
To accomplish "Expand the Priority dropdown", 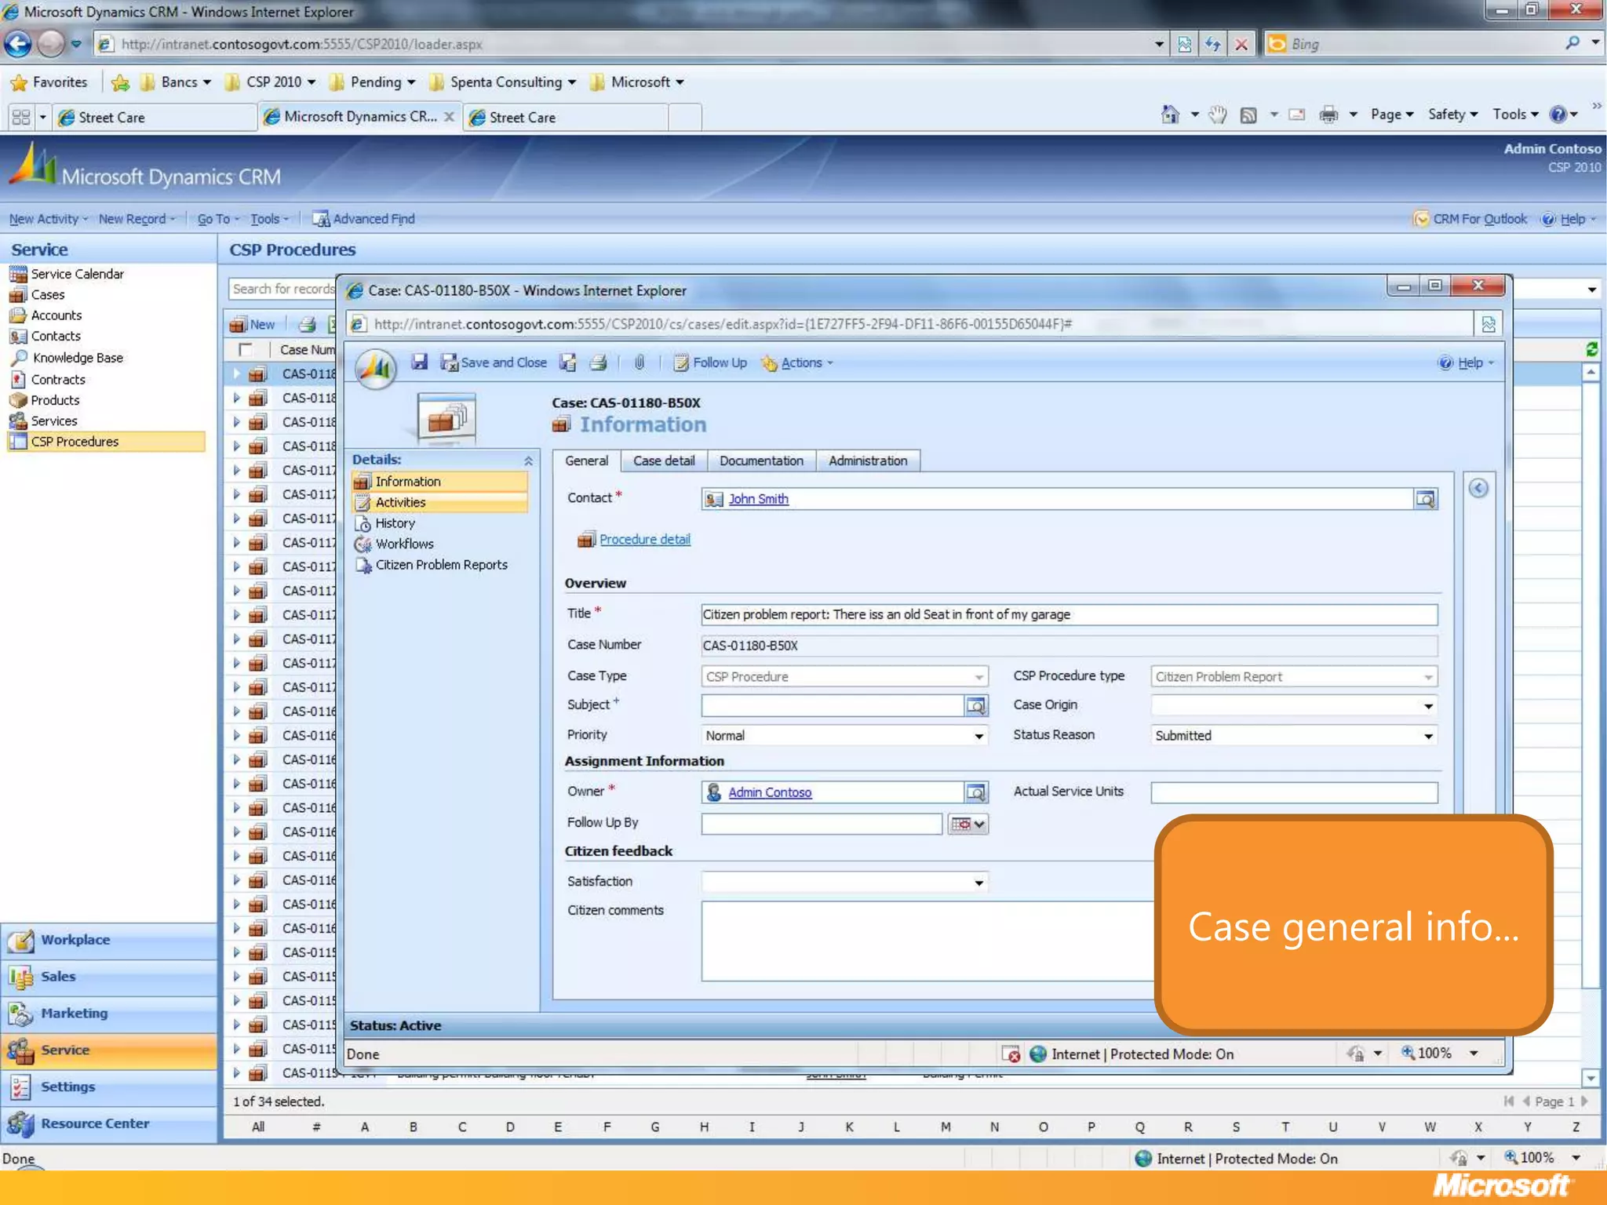I will 978,736.
